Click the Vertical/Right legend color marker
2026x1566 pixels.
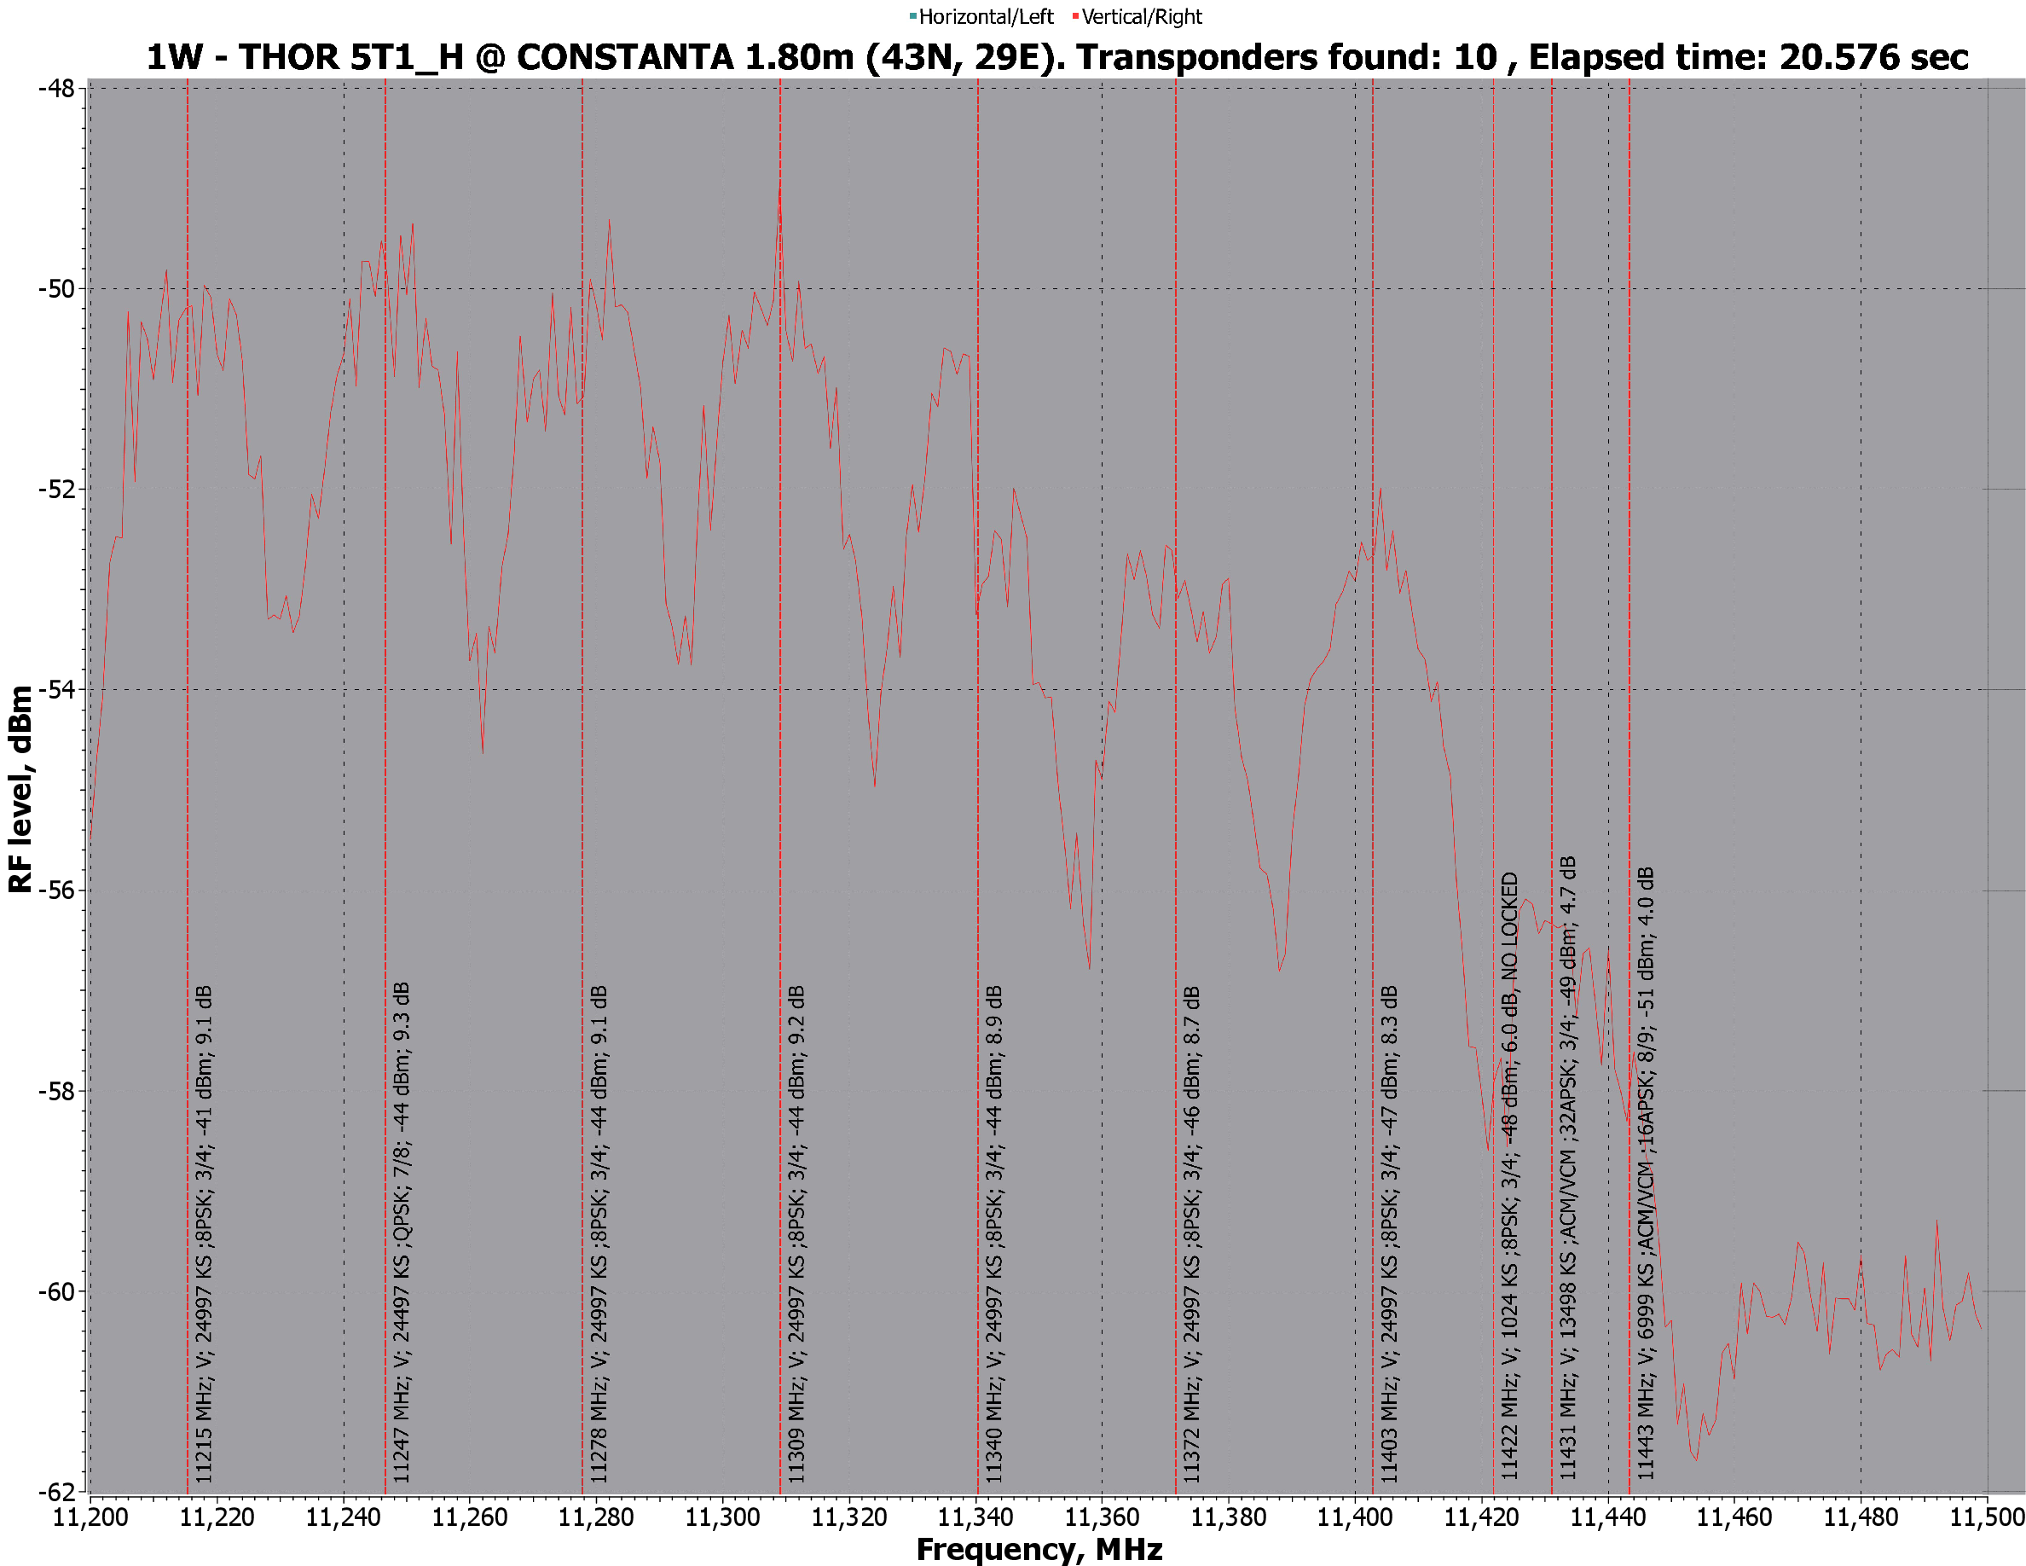[x=1075, y=17]
